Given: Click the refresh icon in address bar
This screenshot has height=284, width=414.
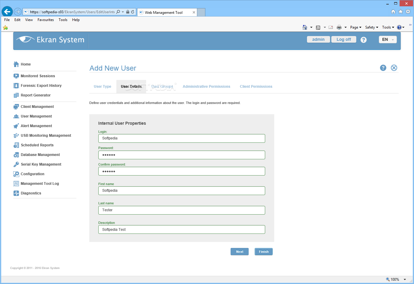Looking at the screenshot, I should coord(133,12).
